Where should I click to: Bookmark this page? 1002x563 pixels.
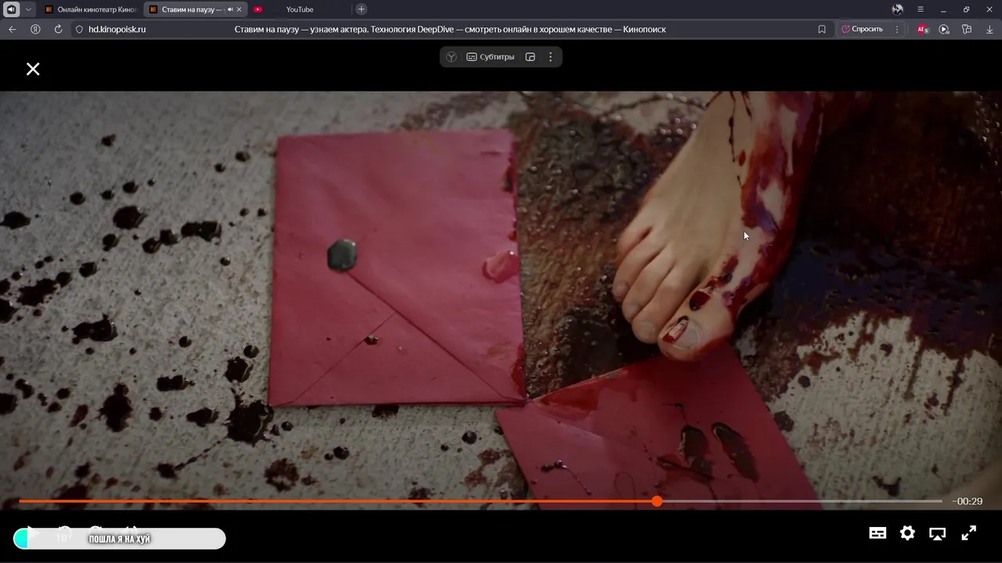pyautogui.click(x=822, y=29)
